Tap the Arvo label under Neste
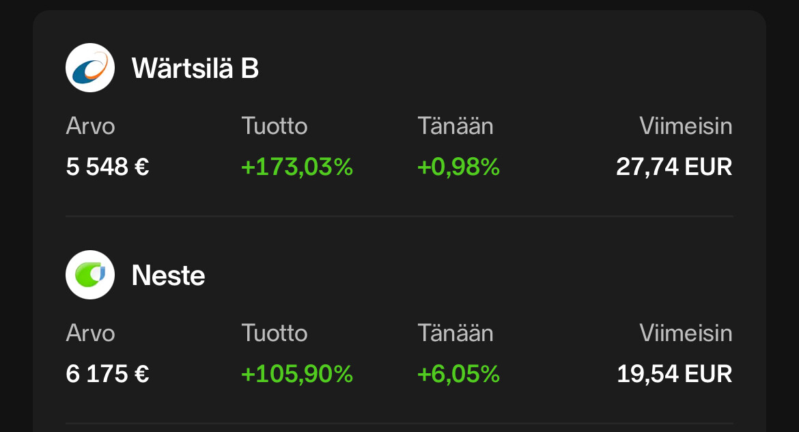This screenshot has height=432, width=799. [x=90, y=334]
